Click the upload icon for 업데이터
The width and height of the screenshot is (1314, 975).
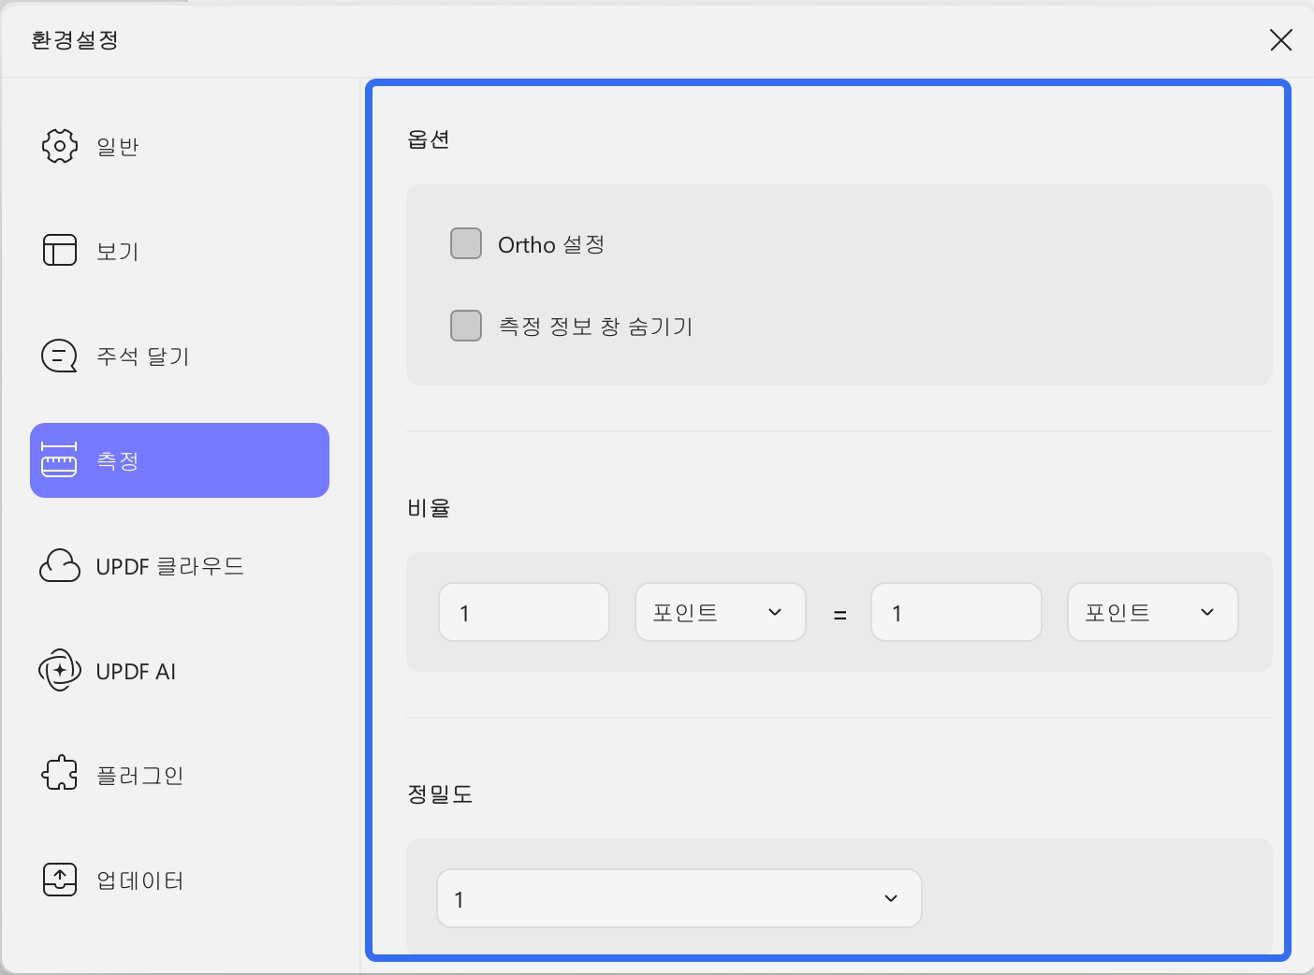click(x=60, y=879)
